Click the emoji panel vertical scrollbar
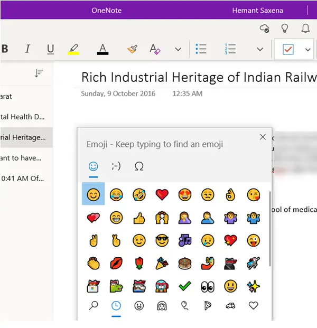Screen dimensions: 317x328 point(269,229)
